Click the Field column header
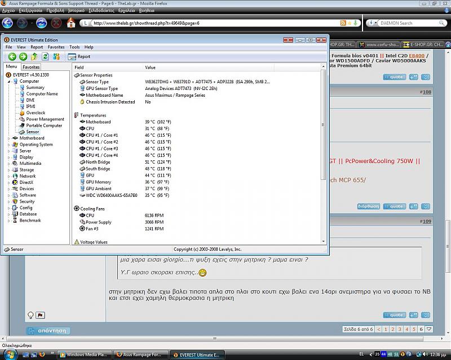Image resolution: width=451 pixels, height=360 pixels. [x=108, y=67]
